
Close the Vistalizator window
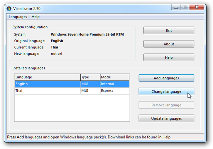click(x=196, y=7)
